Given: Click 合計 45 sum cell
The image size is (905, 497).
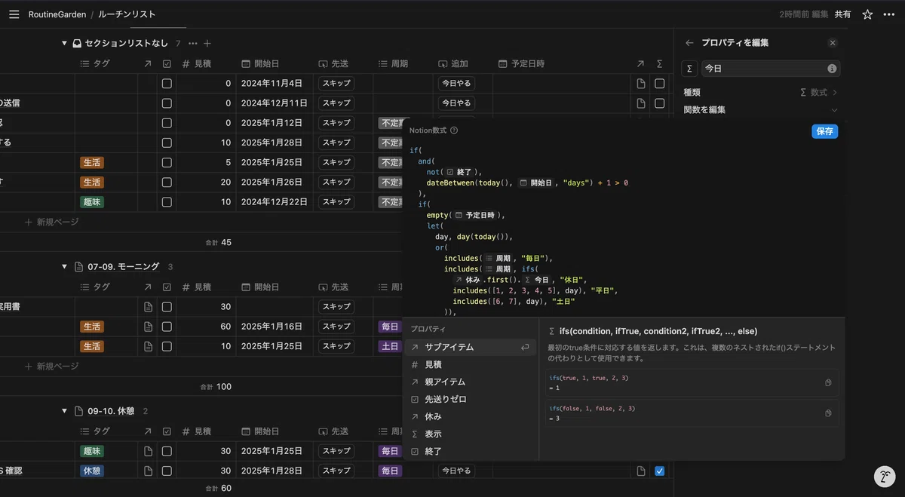Looking at the screenshot, I should pos(218,242).
